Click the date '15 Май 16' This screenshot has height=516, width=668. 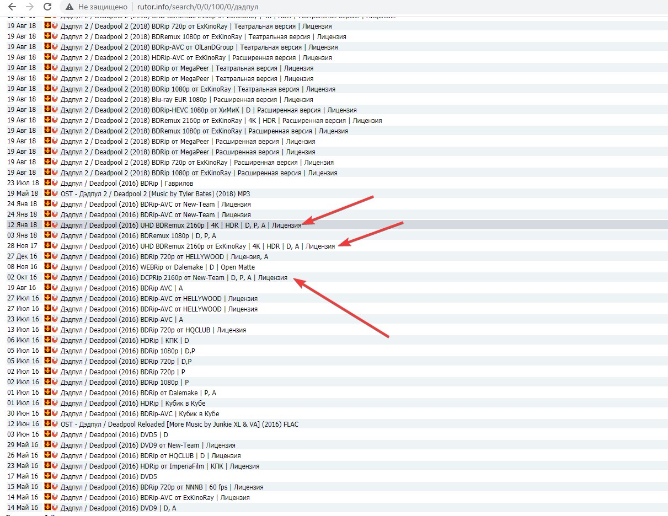point(23,487)
